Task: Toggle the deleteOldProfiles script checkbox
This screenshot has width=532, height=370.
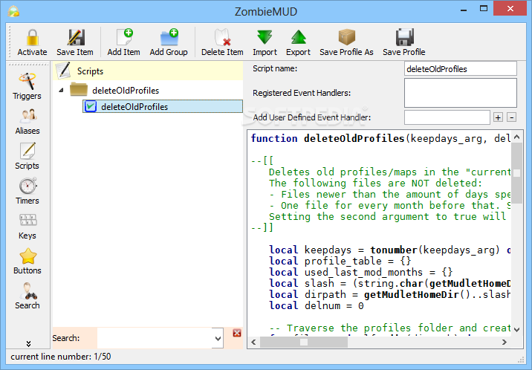Action: coord(91,106)
